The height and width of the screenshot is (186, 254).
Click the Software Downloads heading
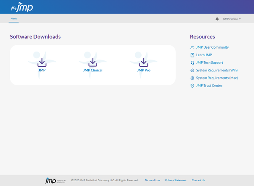(36, 37)
